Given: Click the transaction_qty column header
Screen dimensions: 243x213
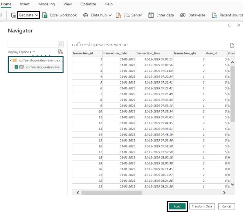Looking at the screenshot, I should coord(189,53).
